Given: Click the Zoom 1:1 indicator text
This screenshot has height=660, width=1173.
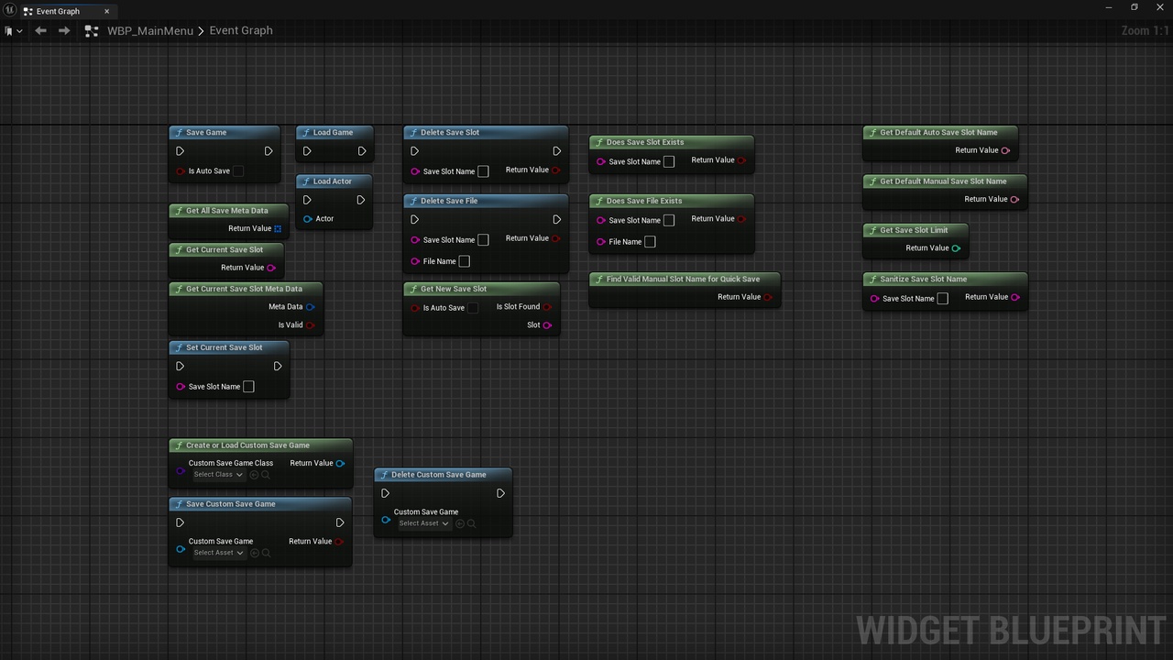Looking at the screenshot, I should click(1145, 30).
